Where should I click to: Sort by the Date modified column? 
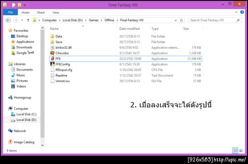(129, 29)
